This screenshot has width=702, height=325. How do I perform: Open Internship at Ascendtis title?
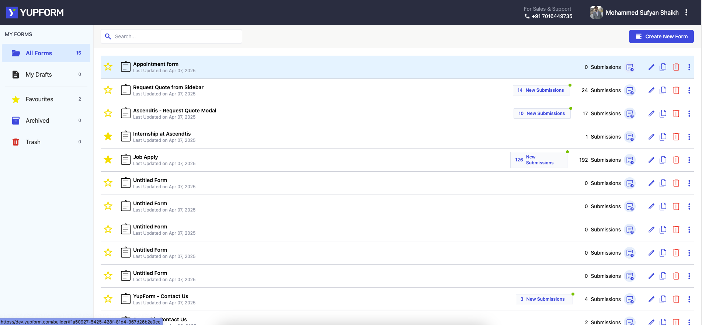coord(162,134)
